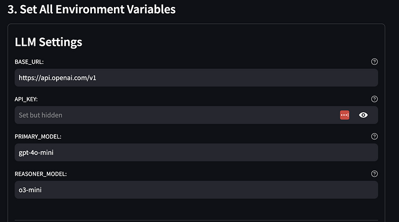Screen dimensions: 399x222
Task: Place cursor at the end of gpt-4o-mini
Action: coord(54,152)
